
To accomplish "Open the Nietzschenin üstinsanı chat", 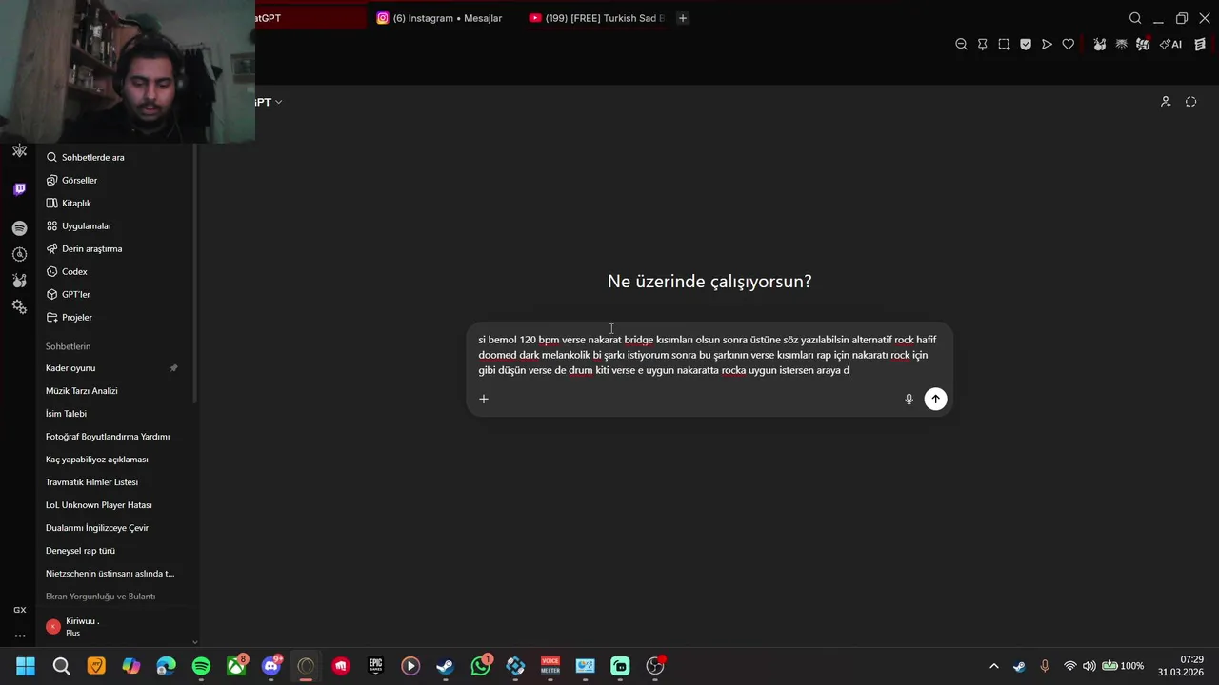I will click(x=116, y=574).
